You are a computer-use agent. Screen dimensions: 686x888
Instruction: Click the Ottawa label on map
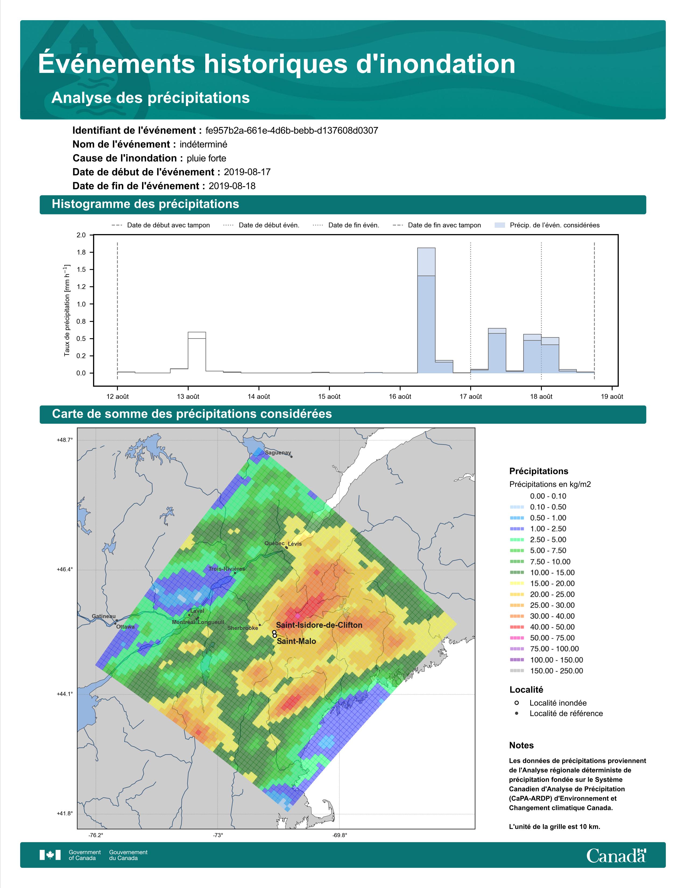[126, 626]
